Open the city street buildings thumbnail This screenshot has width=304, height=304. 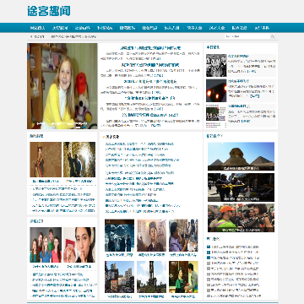pos(119,277)
